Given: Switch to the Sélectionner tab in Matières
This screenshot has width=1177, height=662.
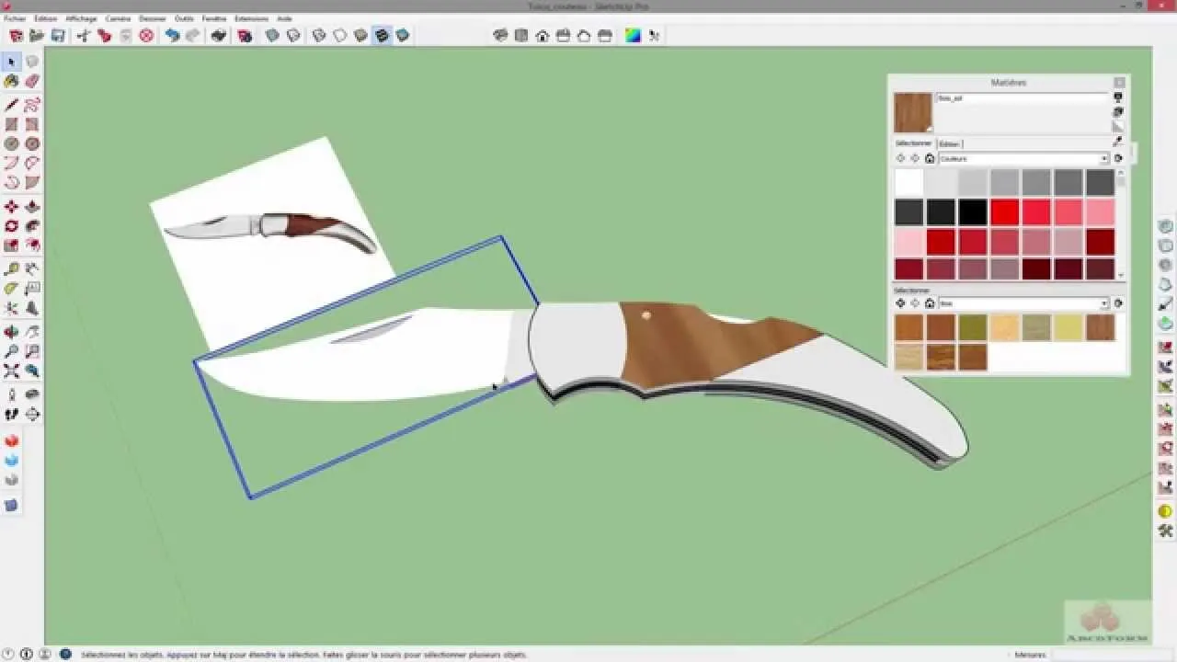Looking at the screenshot, I should coord(914,143).
